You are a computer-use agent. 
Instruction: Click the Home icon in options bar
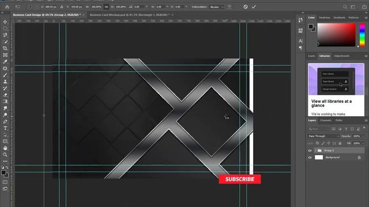point(7,7)
